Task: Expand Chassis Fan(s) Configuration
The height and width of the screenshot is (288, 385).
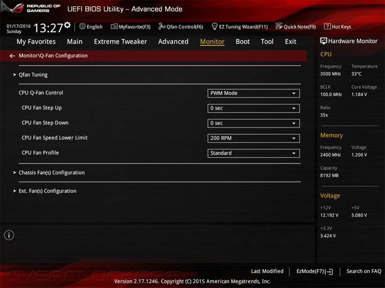Action: pos(51,173)
